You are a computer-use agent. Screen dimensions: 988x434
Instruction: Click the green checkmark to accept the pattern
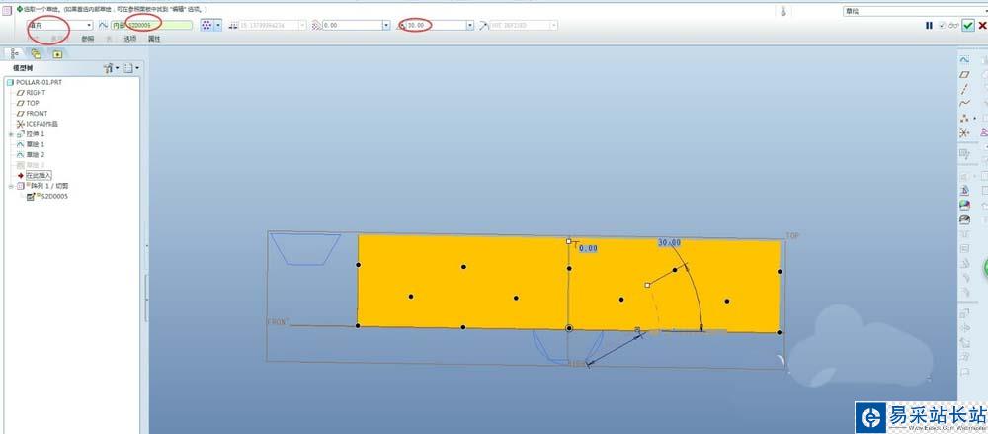coord(967,26)
